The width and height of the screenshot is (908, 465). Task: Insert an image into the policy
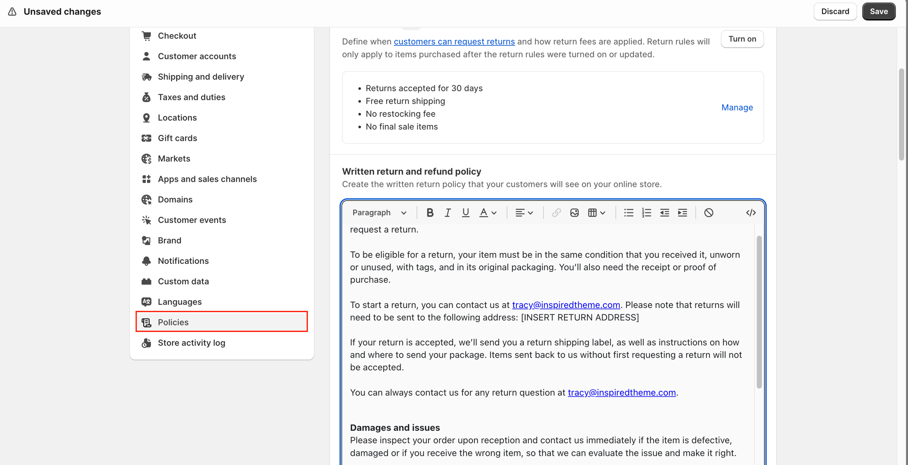click(574, 213)
